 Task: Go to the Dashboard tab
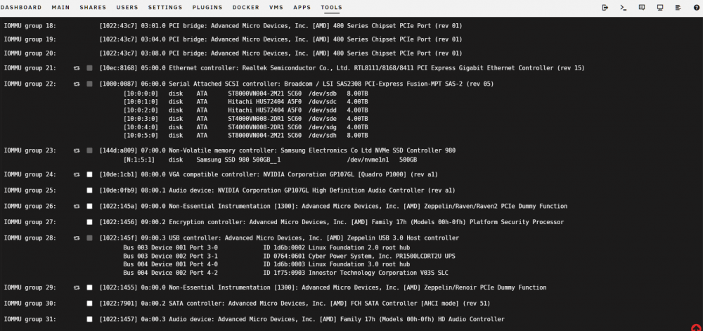click(x=21, y=8)
